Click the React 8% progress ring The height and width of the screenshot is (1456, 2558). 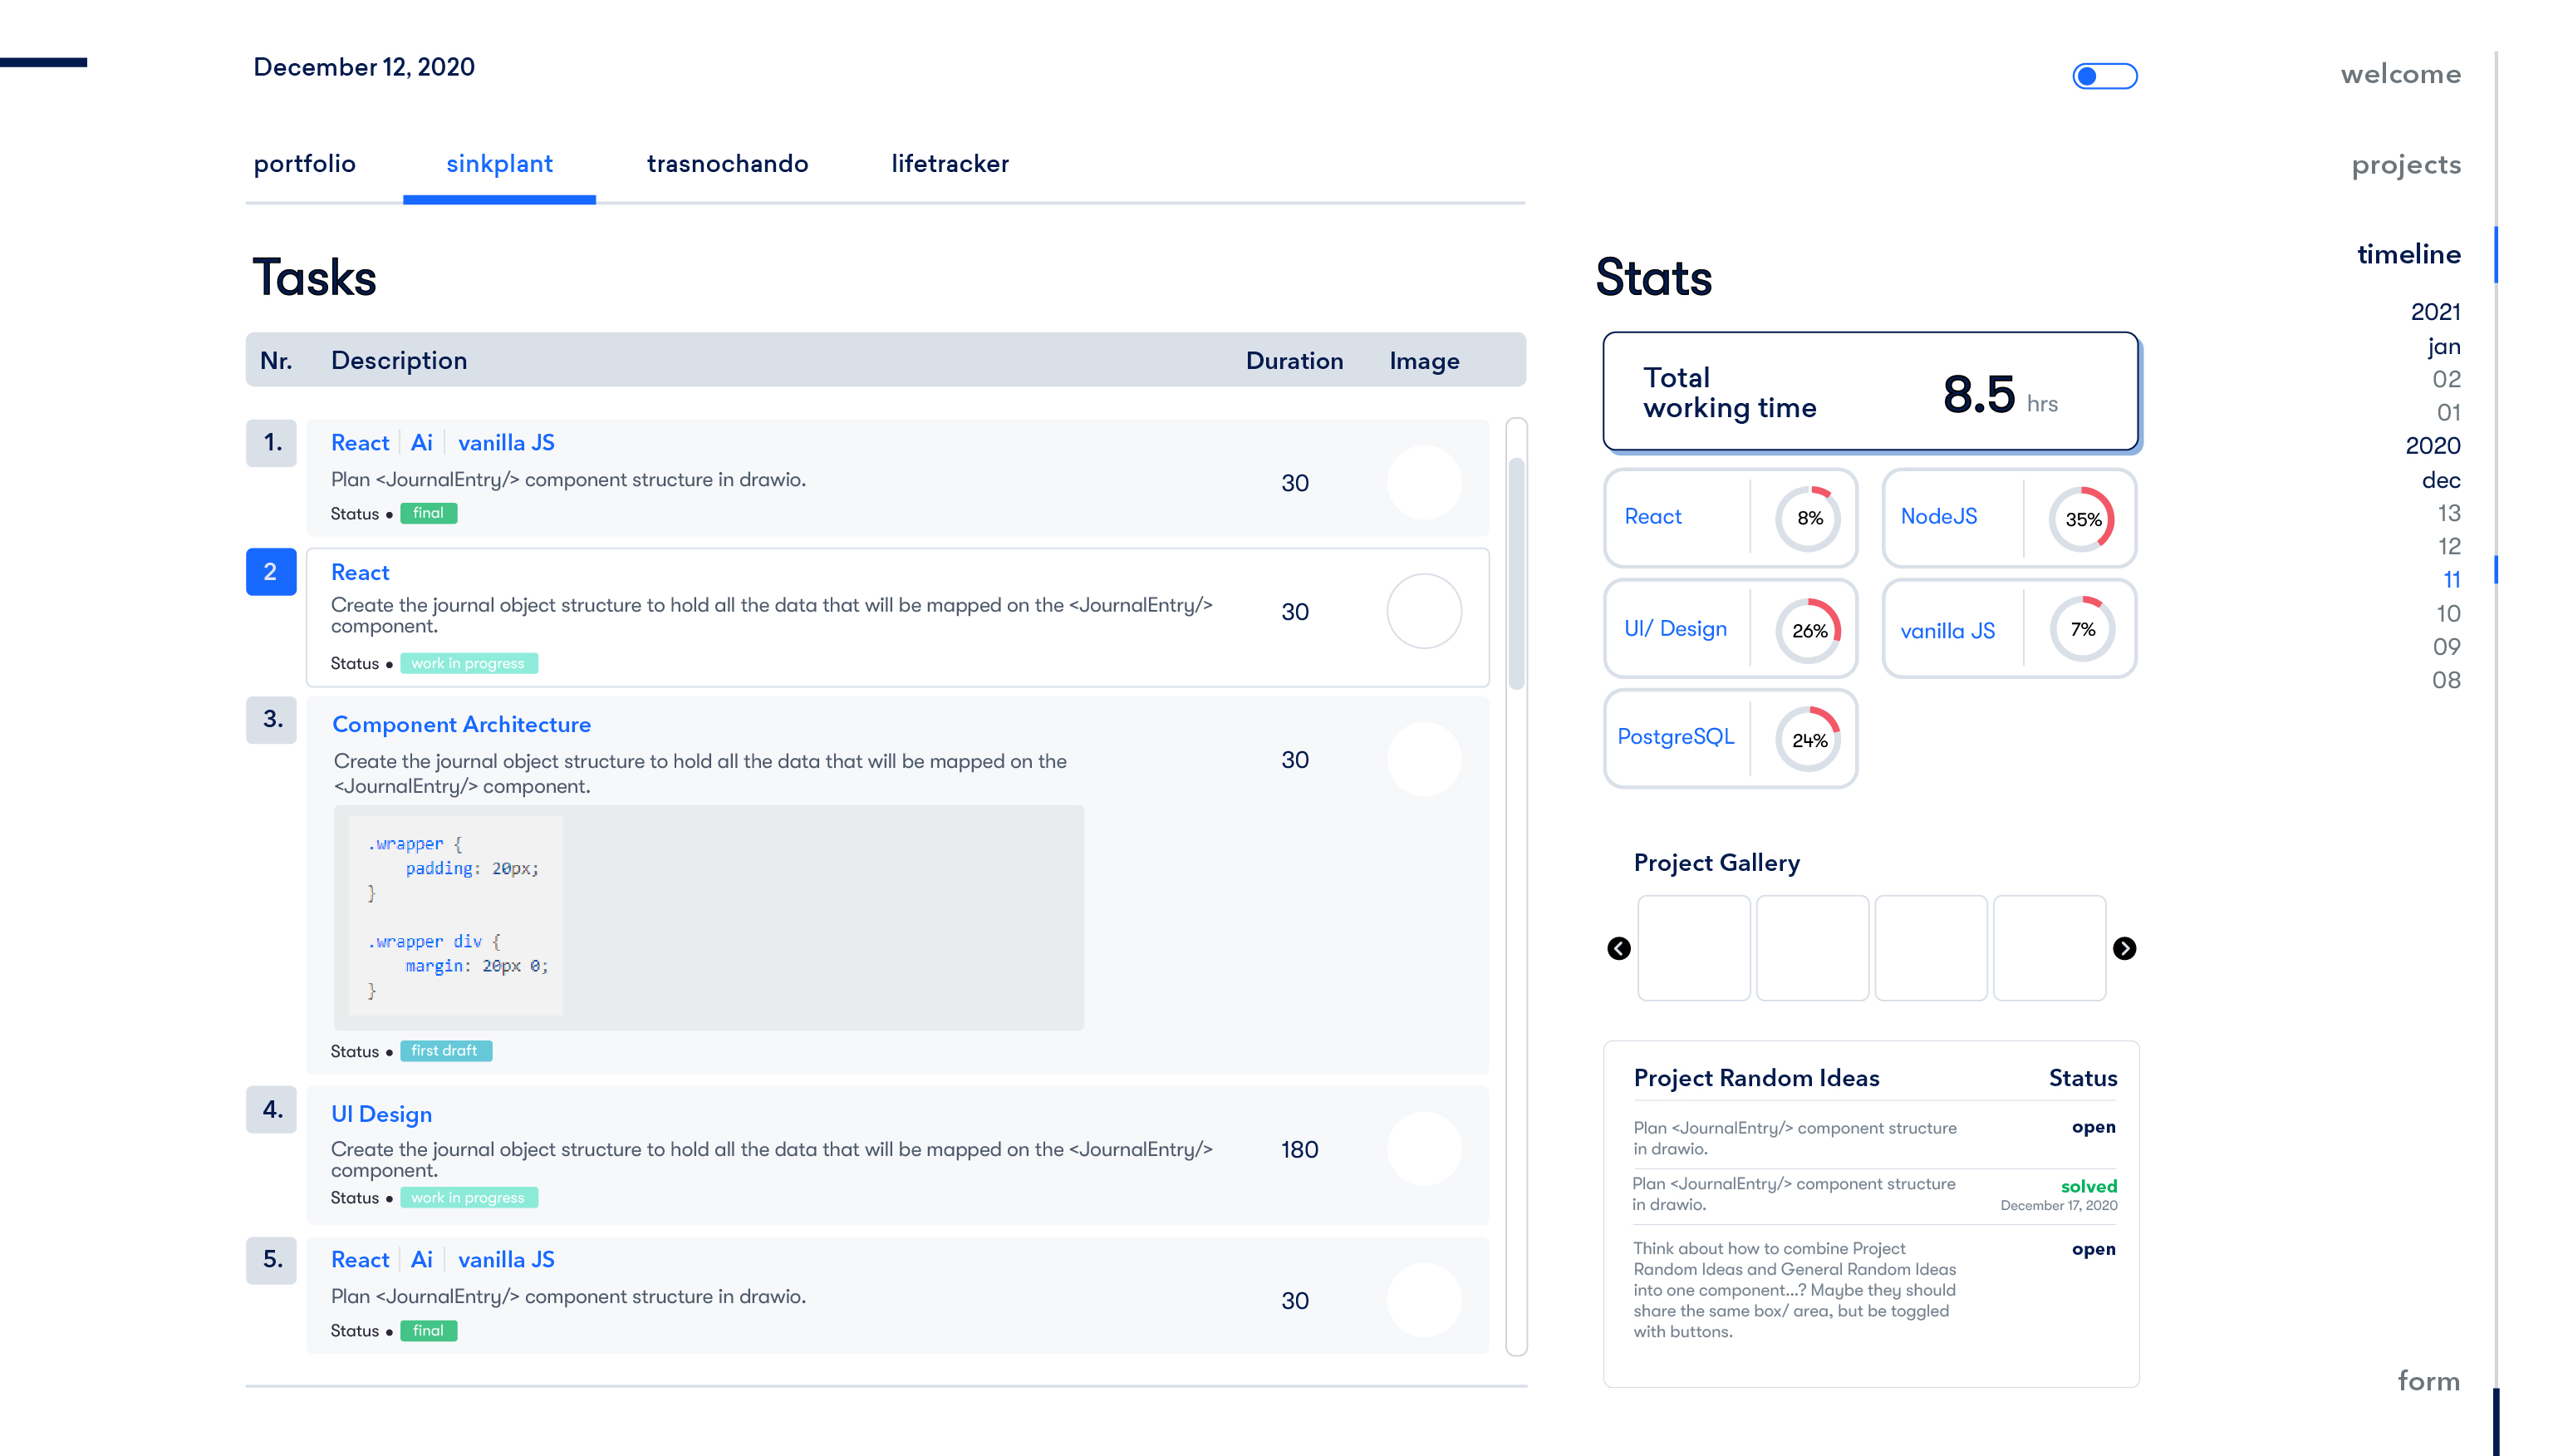1811,518
